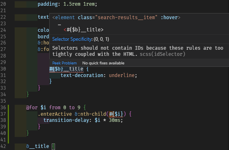Screen dimensions: 229x150
Task: Click line number 36 in the gutter
Action: [x=3, y=108]
